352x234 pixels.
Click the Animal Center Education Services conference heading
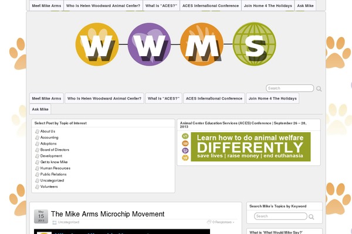[243, 125]
